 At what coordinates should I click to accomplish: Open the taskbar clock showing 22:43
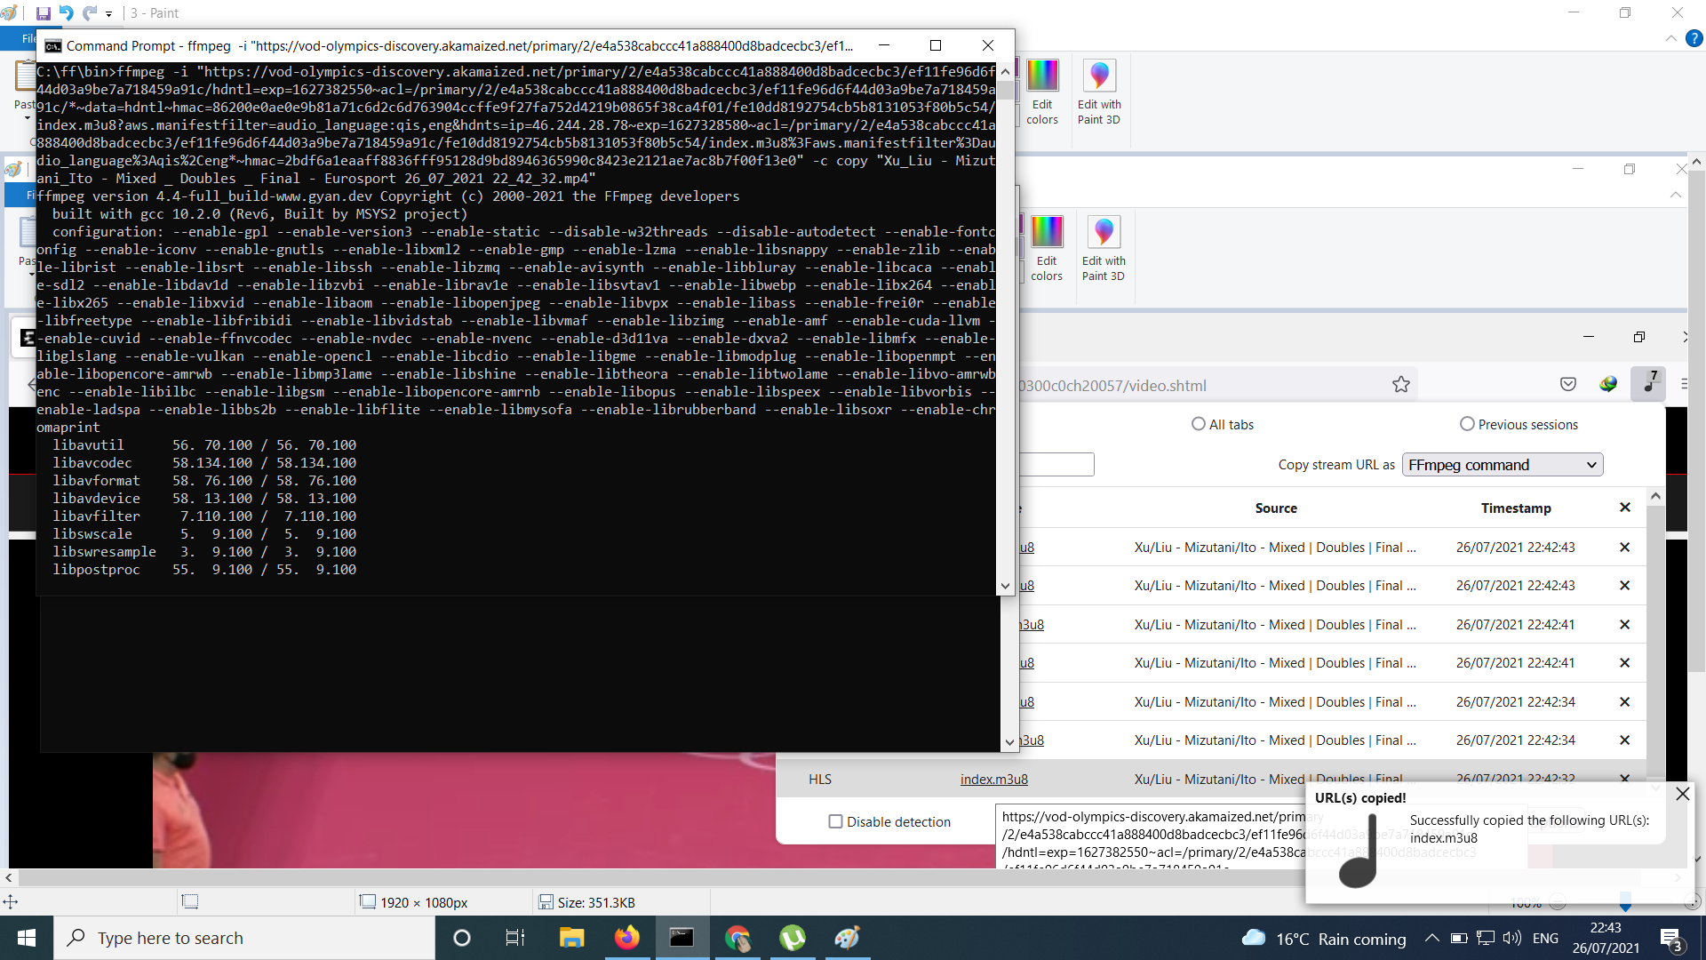[1606, 938]
